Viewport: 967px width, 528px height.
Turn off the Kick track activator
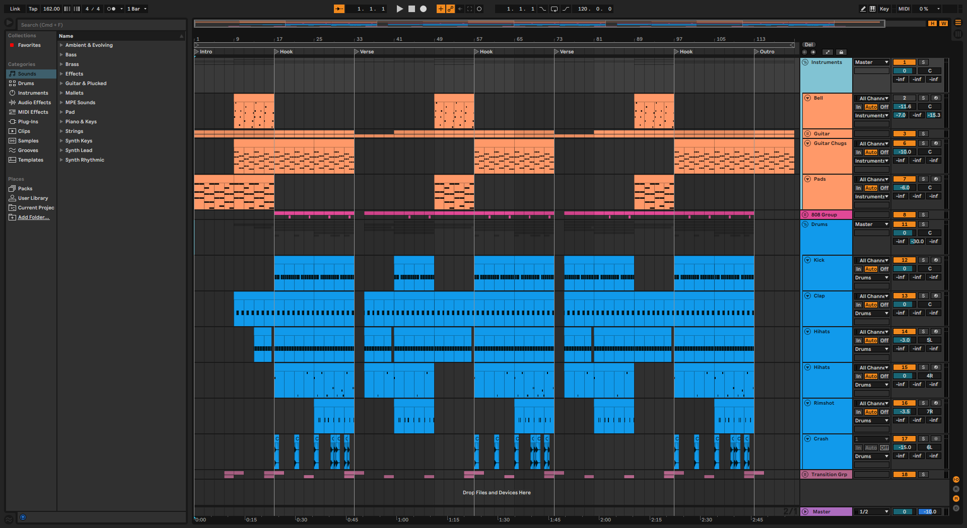point(904,260)
